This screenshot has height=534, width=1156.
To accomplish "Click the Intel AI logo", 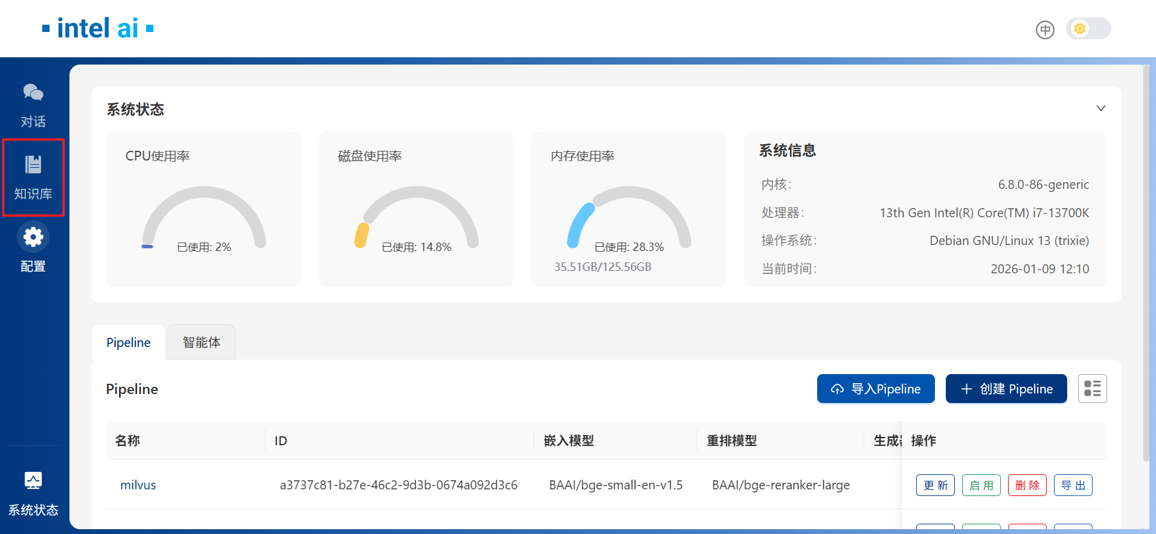I will coord(98,28).
